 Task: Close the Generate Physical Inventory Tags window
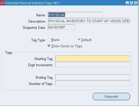(x=136, y=3)
